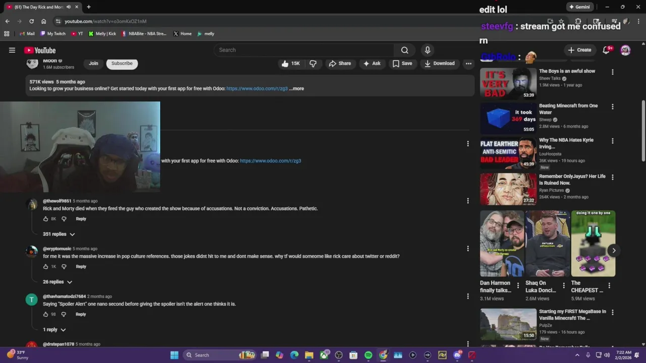Open options menu for @cryptomusic comment
Image resolution: width=646 pixels, height=363 pixels.
point(468,249)
